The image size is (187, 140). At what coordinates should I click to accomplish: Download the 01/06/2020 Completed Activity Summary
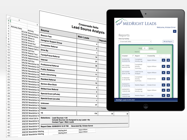click(163, 79)
